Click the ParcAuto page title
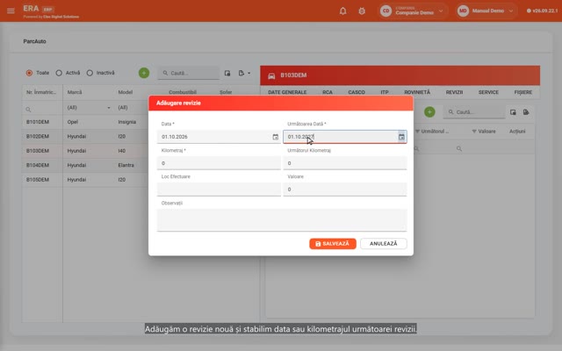 [x=35, y=41]
